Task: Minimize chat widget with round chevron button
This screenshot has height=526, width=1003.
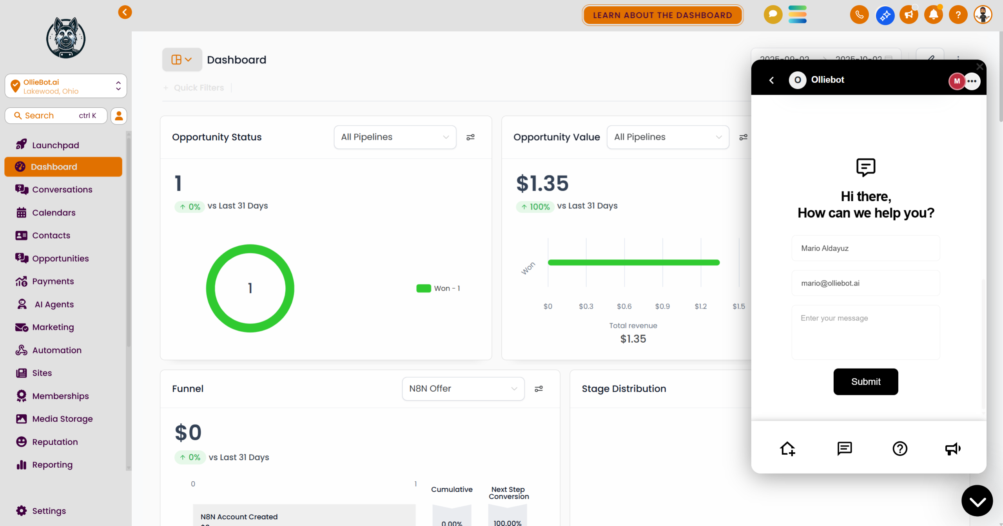Action: (x=977, y=501)
